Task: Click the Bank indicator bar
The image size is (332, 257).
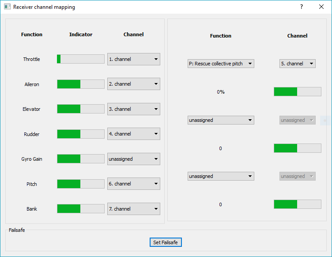Action: coord(81,209)
